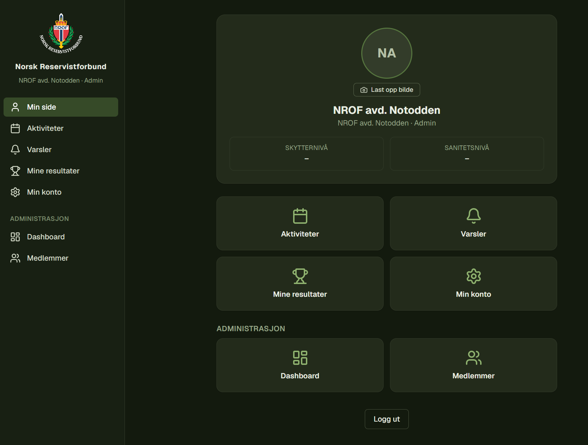Select Aktiviteter from the sidebar menu
This screenshot has width=588, height=445.
click(61, 128)
